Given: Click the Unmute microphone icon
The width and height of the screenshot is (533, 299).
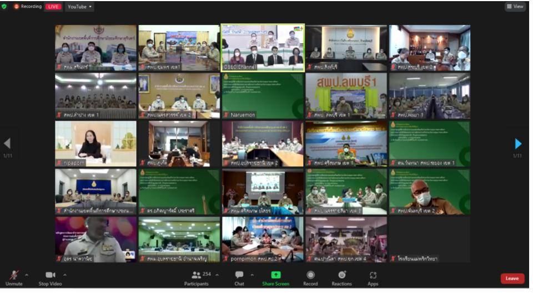Looking at the screenshot, I should 14,275.
